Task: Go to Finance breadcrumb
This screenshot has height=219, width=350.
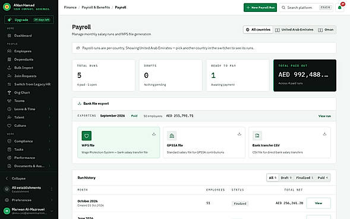Action: pos(70,7)
